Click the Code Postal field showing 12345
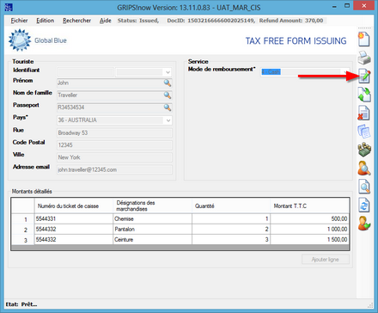The width and height of the screenshot is (378, 313). (114, 145)
